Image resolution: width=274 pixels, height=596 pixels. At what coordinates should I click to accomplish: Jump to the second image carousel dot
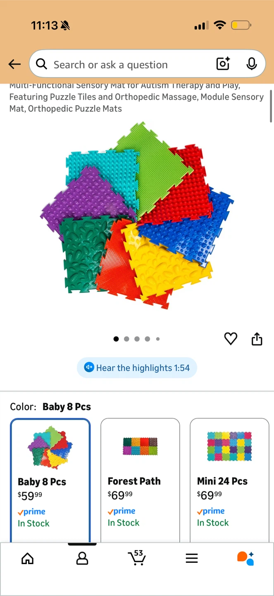click(126, 339)
